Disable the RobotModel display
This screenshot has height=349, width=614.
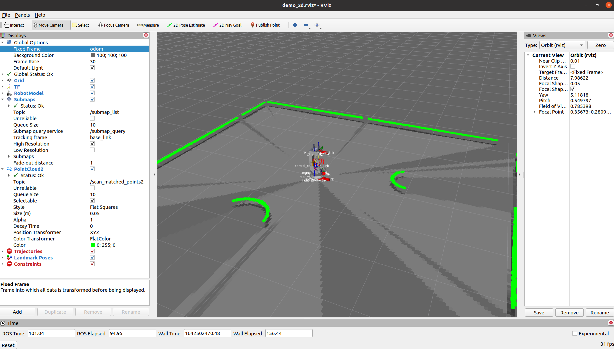[x=92, y=93]
